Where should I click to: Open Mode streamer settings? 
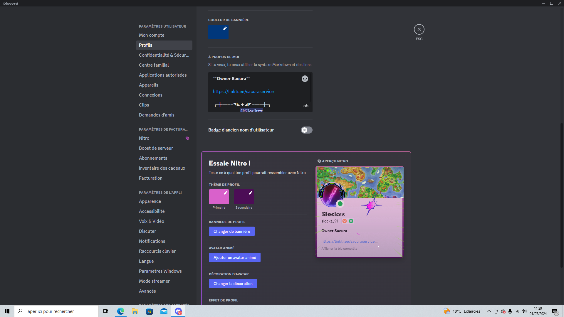164,281
